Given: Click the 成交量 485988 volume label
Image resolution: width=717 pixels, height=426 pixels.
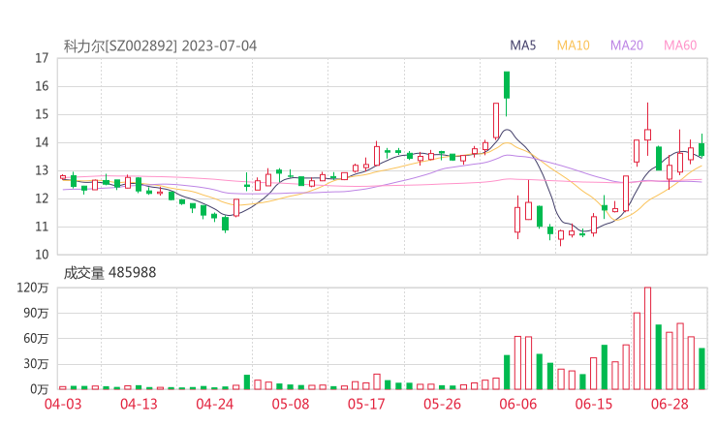Looking at the screenshot, I should [109, 273].
